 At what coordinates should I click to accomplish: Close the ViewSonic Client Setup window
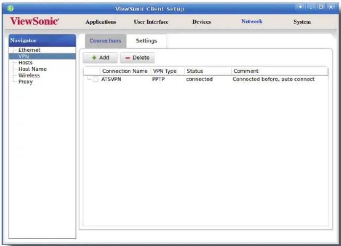331,7
